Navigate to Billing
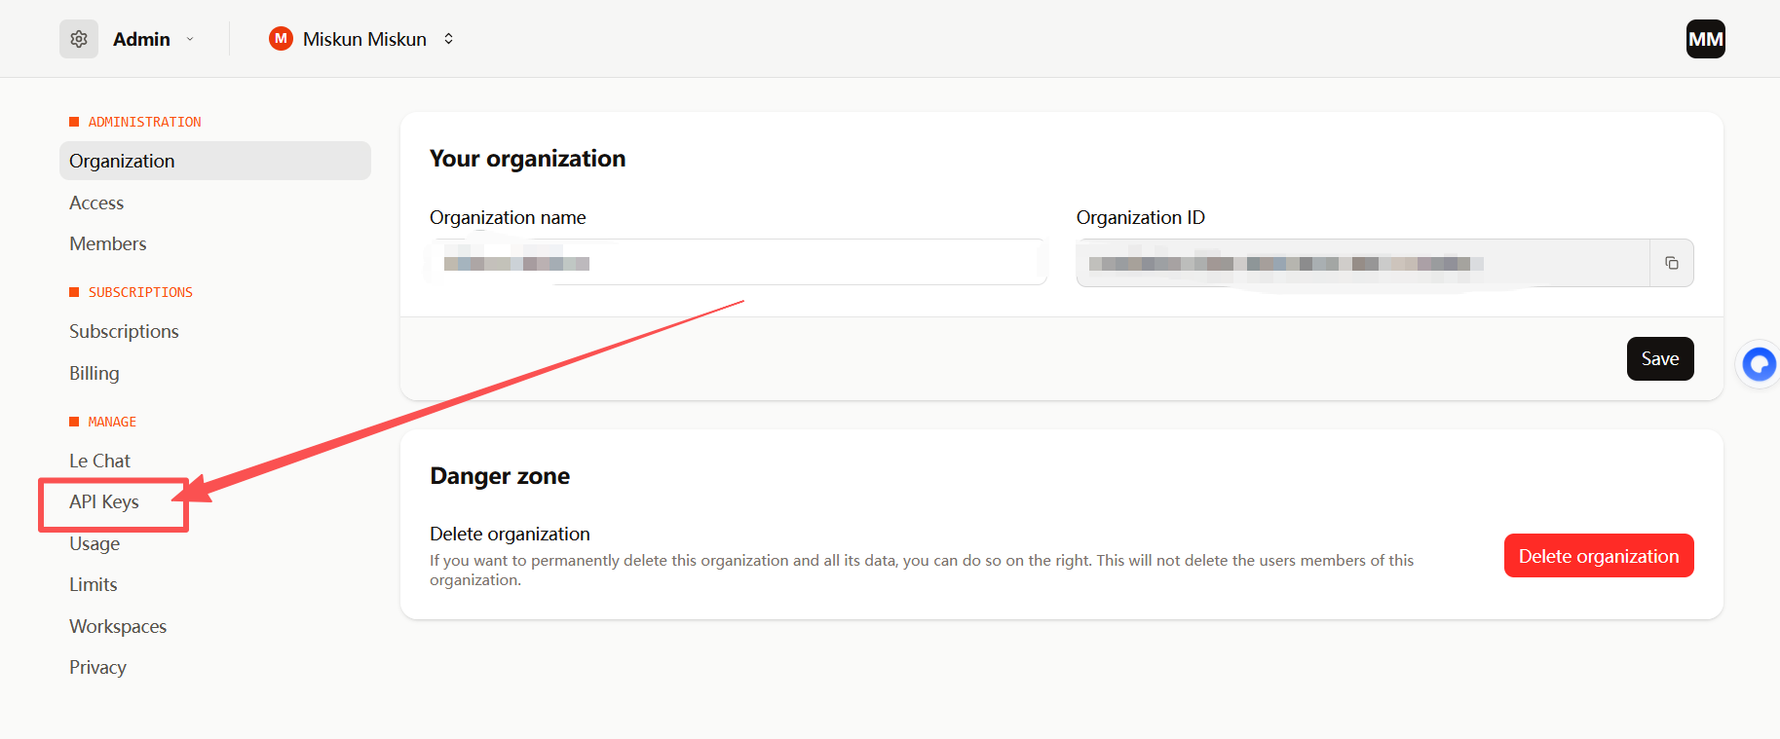 95,373
